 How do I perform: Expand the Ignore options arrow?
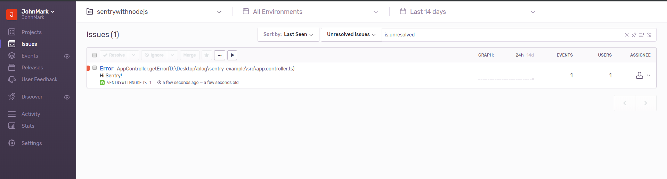click(x=172, y=55)
